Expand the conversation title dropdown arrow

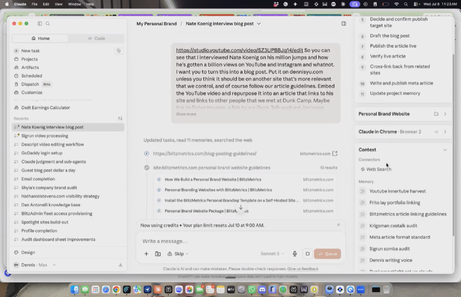[x=259, y=24]
